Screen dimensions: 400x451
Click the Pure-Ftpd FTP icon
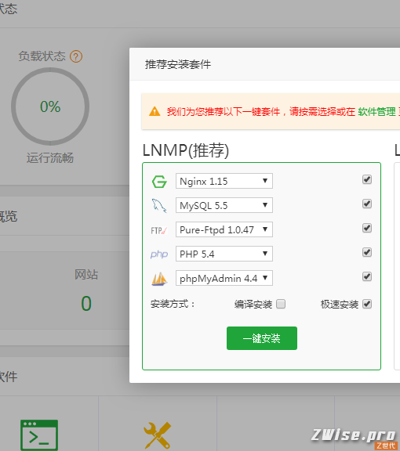pos(159,230)
